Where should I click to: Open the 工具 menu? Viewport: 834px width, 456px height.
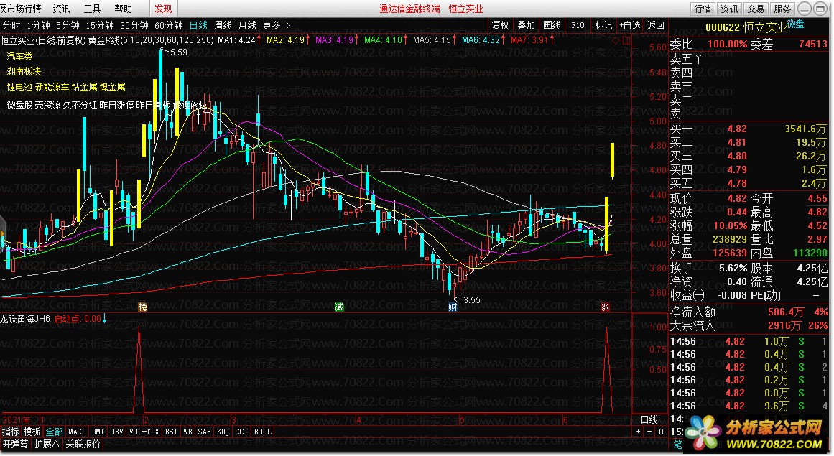pyautogui.click(x=92, y=9)
